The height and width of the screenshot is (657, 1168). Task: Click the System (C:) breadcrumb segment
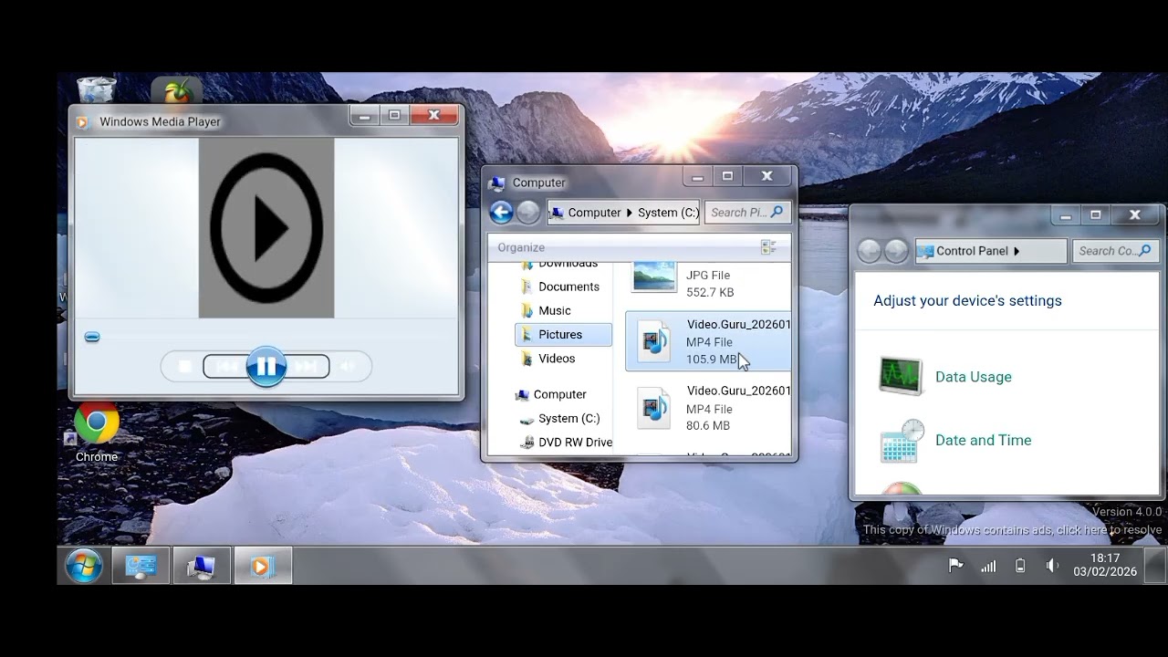coord(668,213)
